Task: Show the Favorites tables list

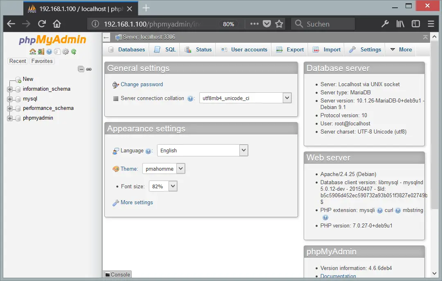Action: coord(42,61)
